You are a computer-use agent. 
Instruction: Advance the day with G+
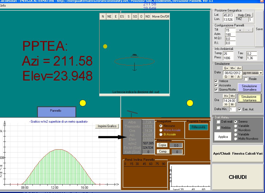226,68
